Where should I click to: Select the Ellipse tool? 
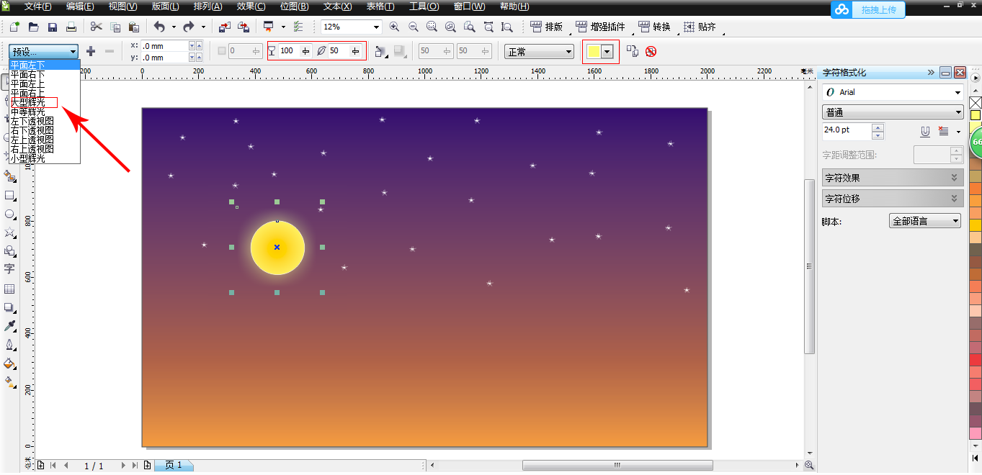pos(10,214)
